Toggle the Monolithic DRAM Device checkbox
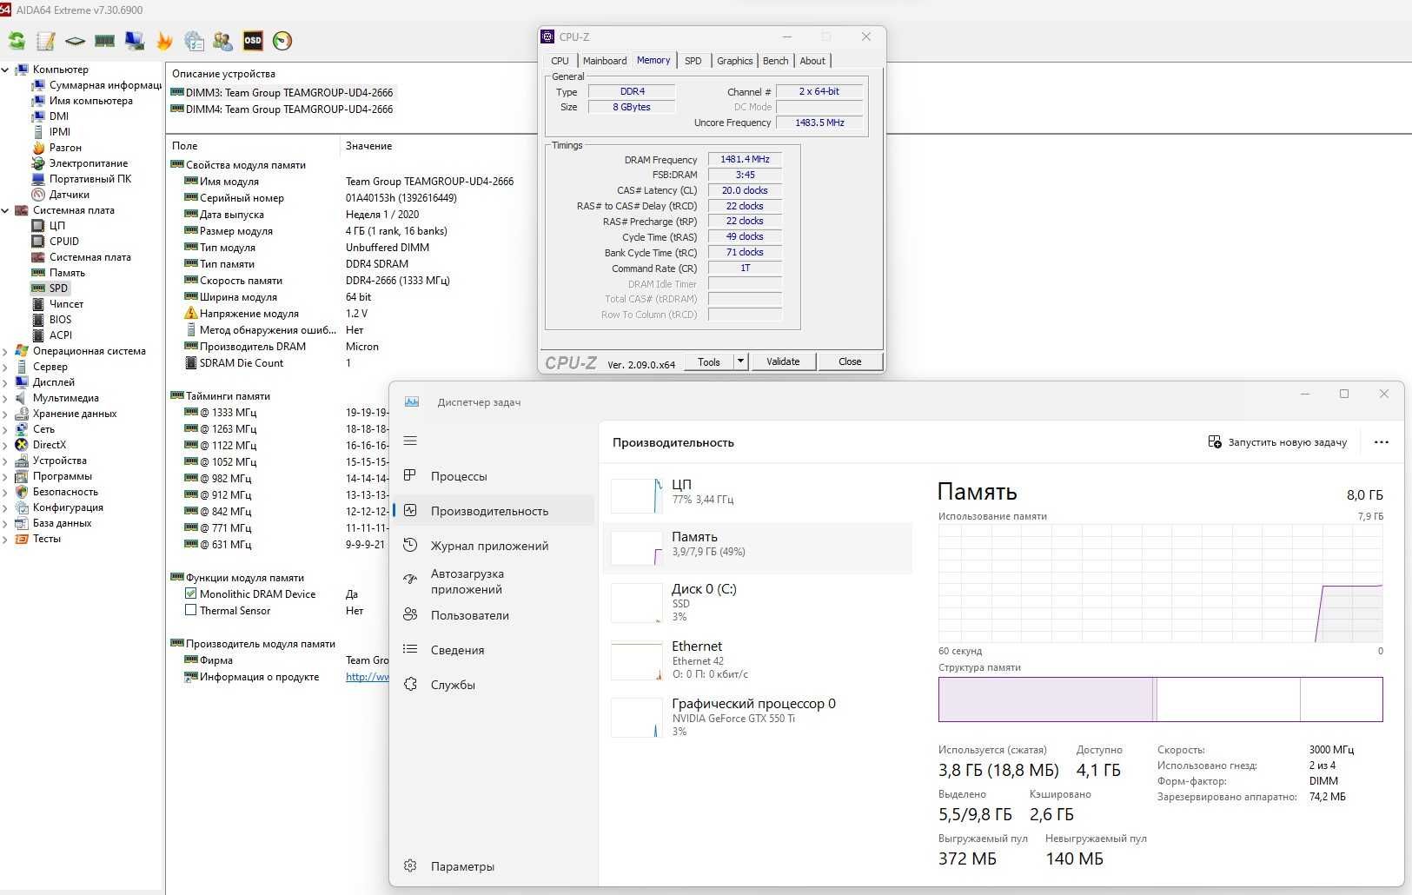This screenshot has width=1412, height=895. pos(190,594)
